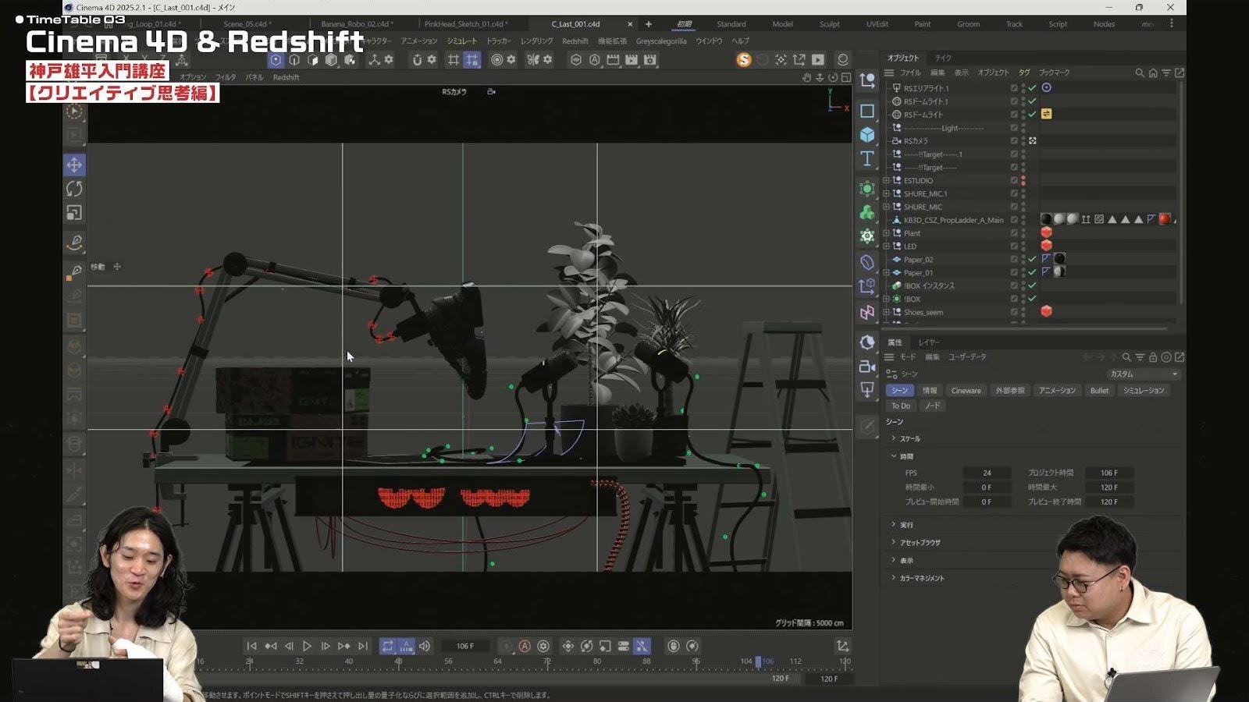Switch to the Sculpt layout tab
The image size is (1249, 702).
(x=829, y=24)
